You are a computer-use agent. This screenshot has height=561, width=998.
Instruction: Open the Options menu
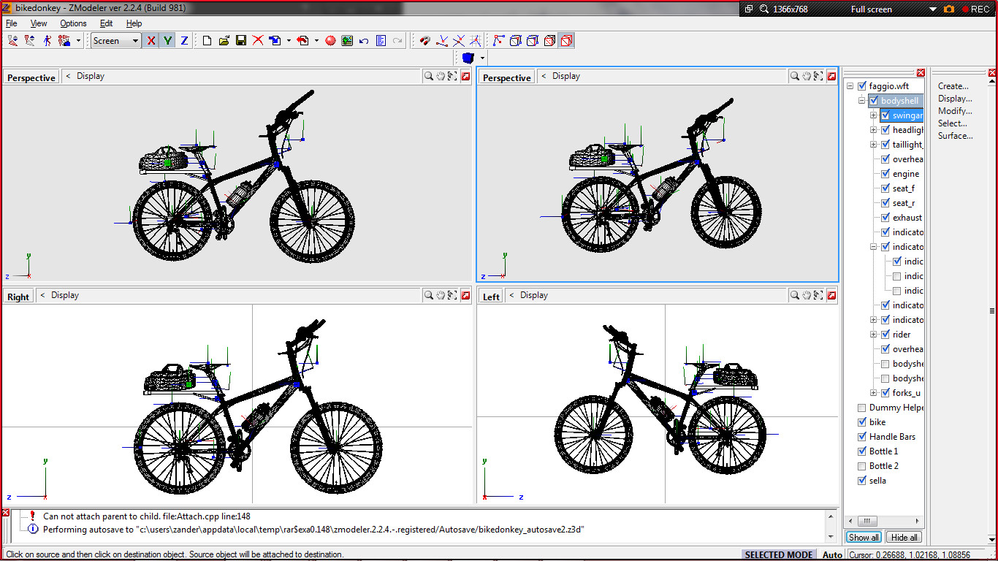tap(73, 23)
